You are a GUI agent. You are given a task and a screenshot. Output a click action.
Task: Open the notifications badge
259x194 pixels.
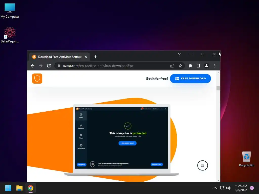252,188
